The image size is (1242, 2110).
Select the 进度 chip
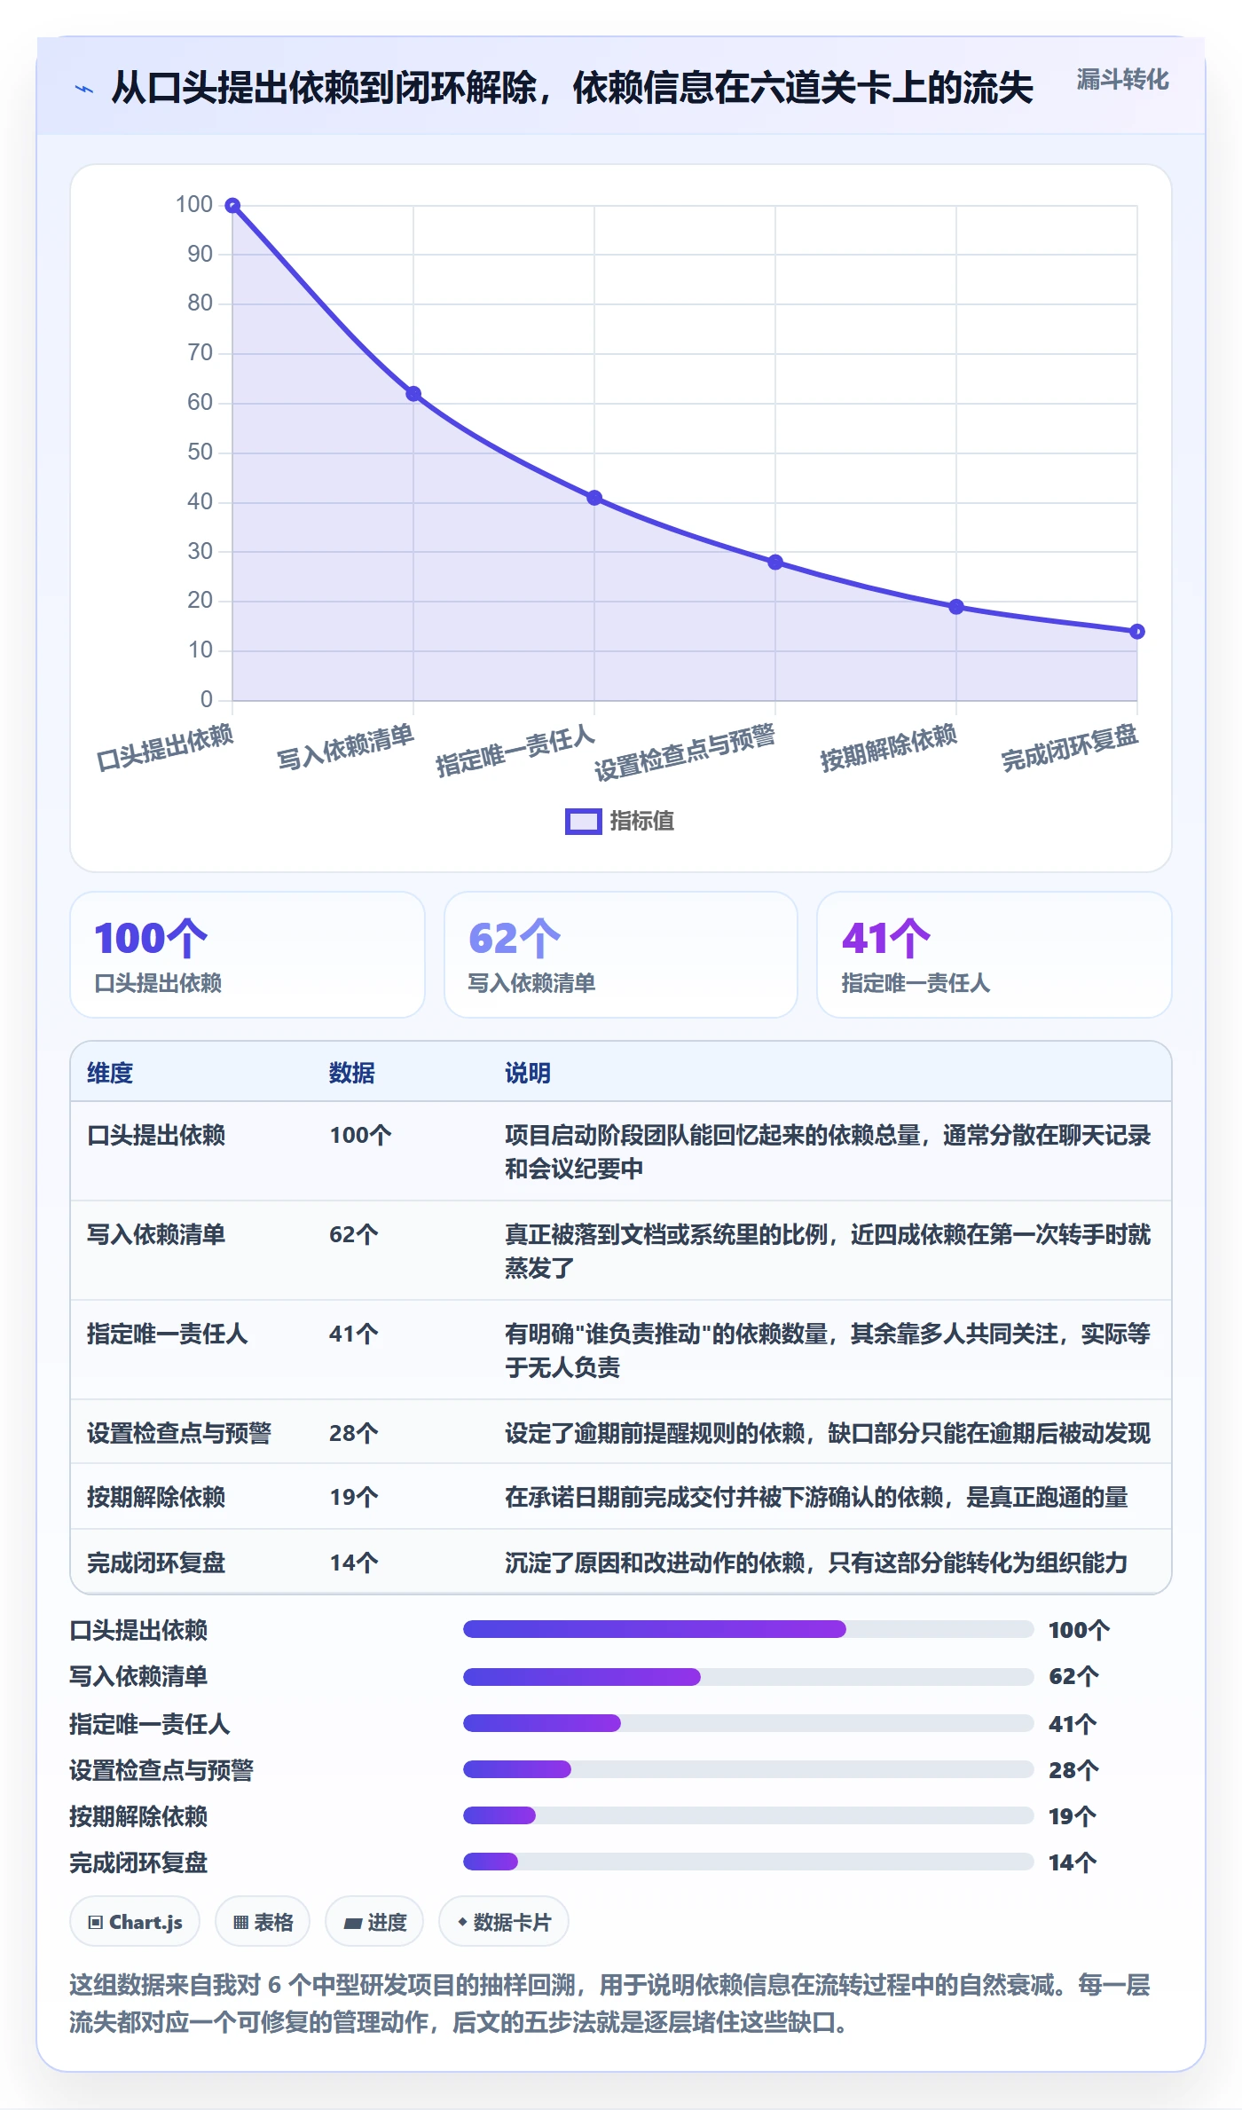coord(374,1922)
